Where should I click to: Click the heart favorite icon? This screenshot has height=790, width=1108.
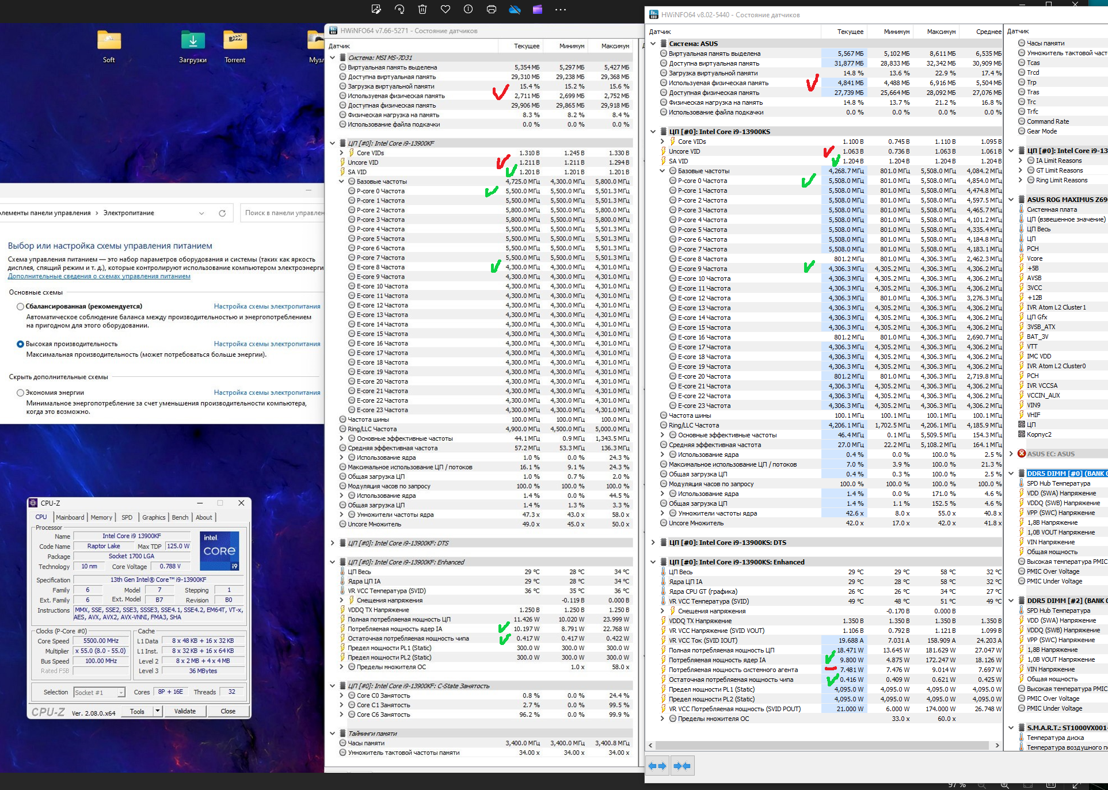point(446,9)
